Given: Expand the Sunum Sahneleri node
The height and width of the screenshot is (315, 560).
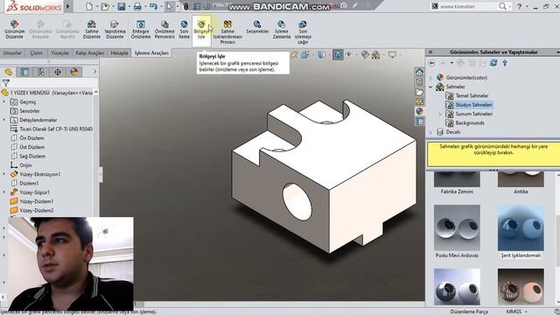Looking at the screenshot, I should click(440, 114).
